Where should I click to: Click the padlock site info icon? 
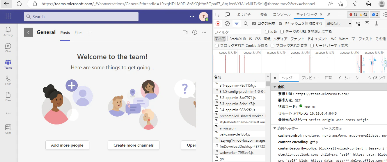(35, 4)
